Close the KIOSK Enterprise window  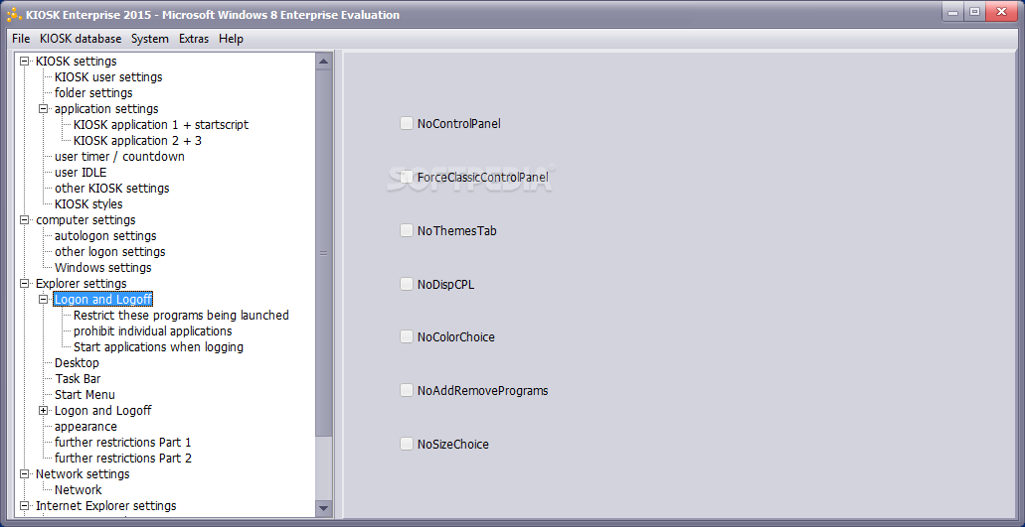(1001, 12)
